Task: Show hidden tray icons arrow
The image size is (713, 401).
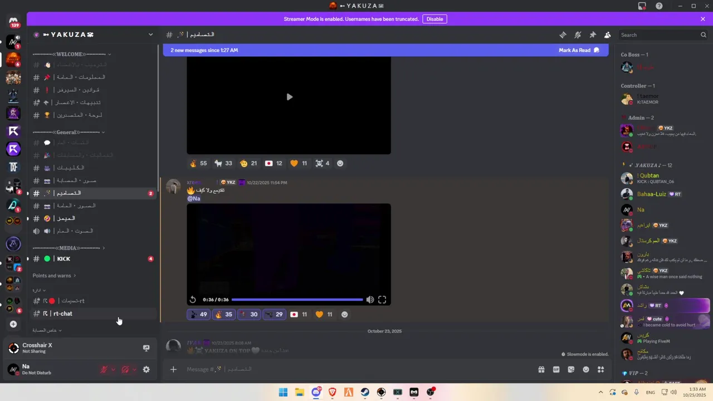Action: (600, 392)
